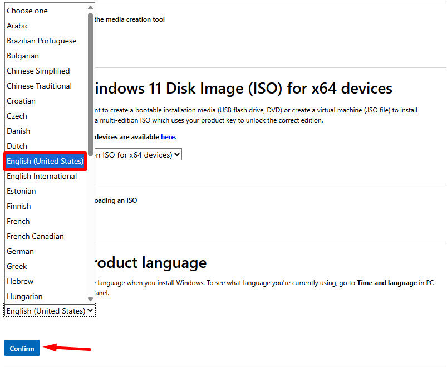The width and height of the screenshot is (447, 367).
Task: Choose English (United States) in list
Action: (46, 161)
